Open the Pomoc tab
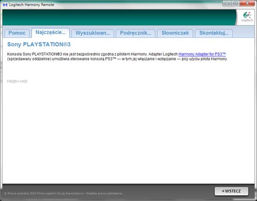This screenshot has width=257, height=201. point(17,33)
